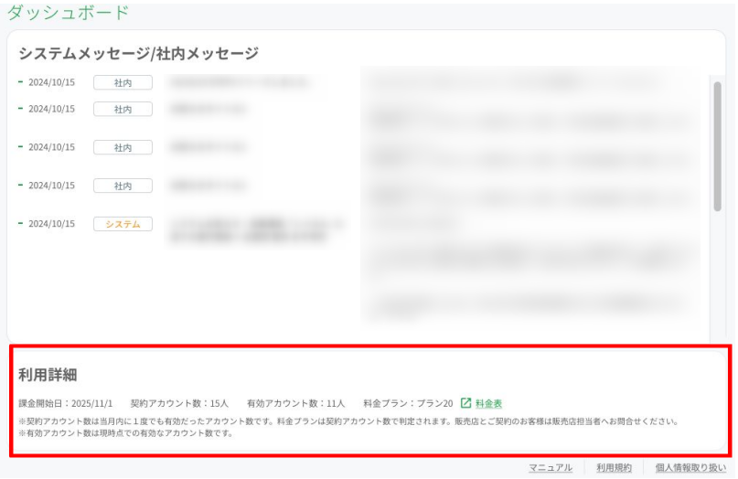The height and width of the screenshot is (479, 738).
Task: Click the ダッシュボード page title
Action: point(69,12)
